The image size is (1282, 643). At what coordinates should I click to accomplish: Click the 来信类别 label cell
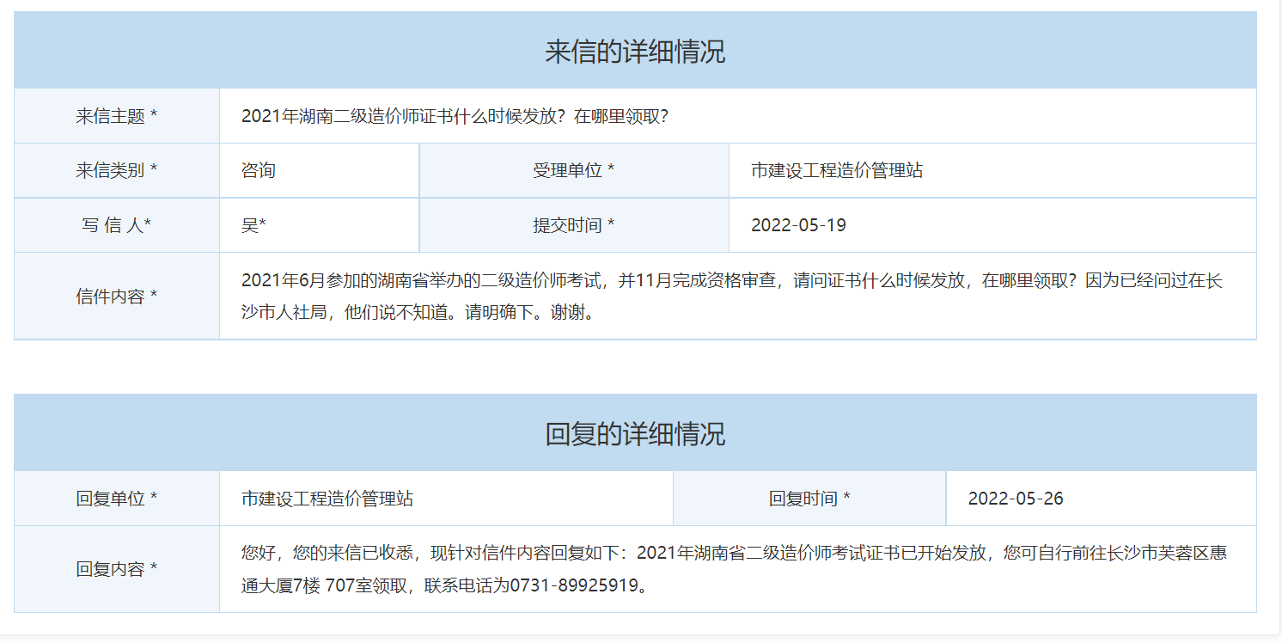click(117, 170)
